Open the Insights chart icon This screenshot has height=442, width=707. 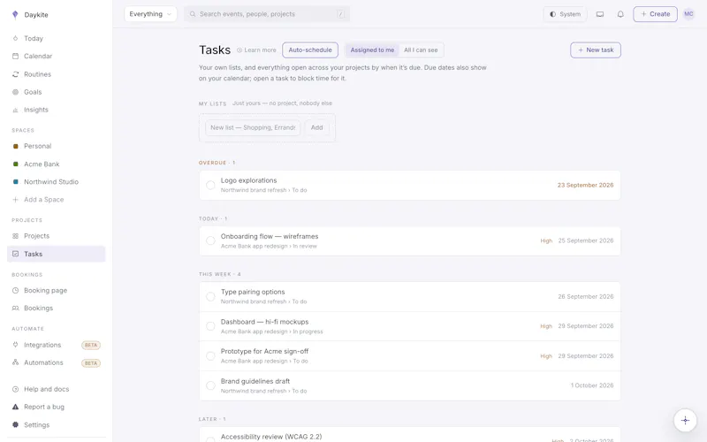click(x=15, y=110)
